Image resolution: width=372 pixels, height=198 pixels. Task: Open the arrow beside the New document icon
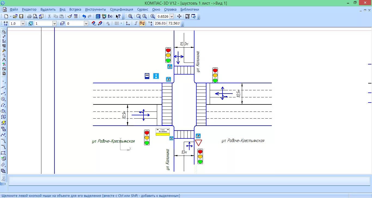coord(11,16)
